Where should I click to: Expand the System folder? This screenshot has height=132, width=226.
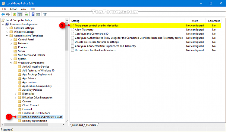(x=11, y=59)
